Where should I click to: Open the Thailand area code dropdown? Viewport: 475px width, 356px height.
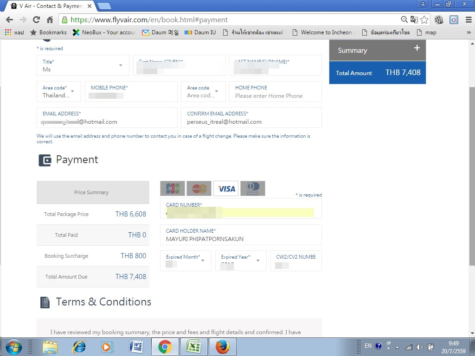59,91
